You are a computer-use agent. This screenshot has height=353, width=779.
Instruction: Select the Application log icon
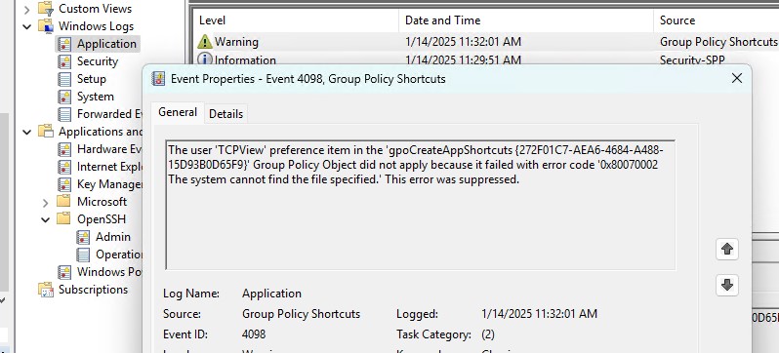(x=64, y=44)
